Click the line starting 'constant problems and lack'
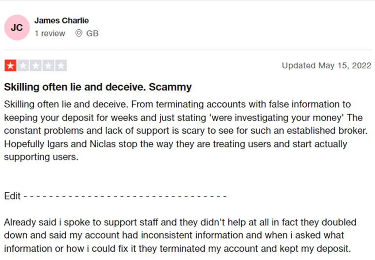 186,131
